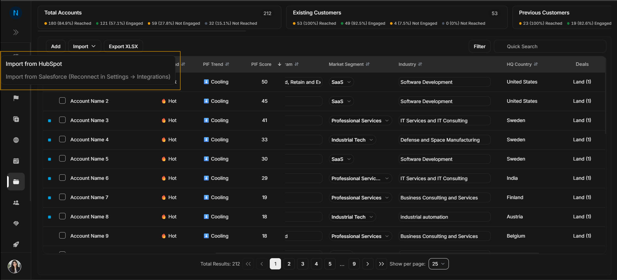Click the Add button
This screenshot has height=280, width=617.
[x=56, y=46]
